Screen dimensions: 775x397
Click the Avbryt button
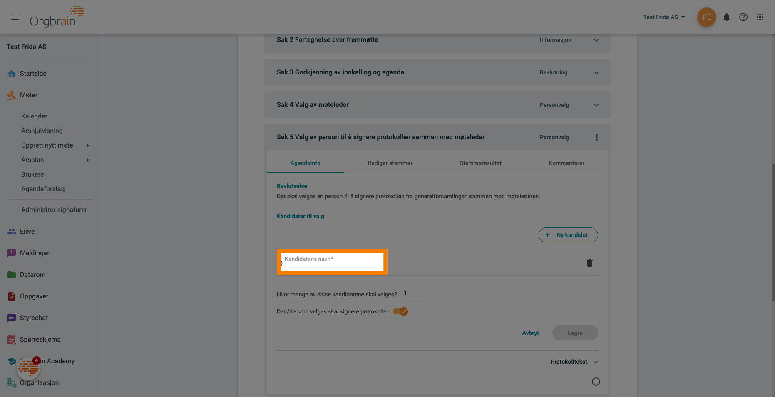pyautogui.click(x=530, y=333)
